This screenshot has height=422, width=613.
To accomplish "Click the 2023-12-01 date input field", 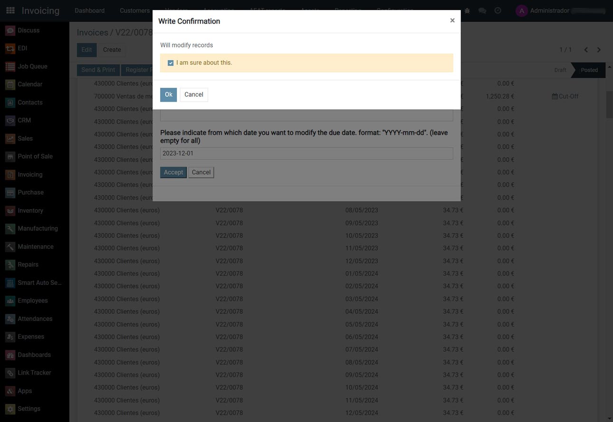I will [x=306, y=153].
